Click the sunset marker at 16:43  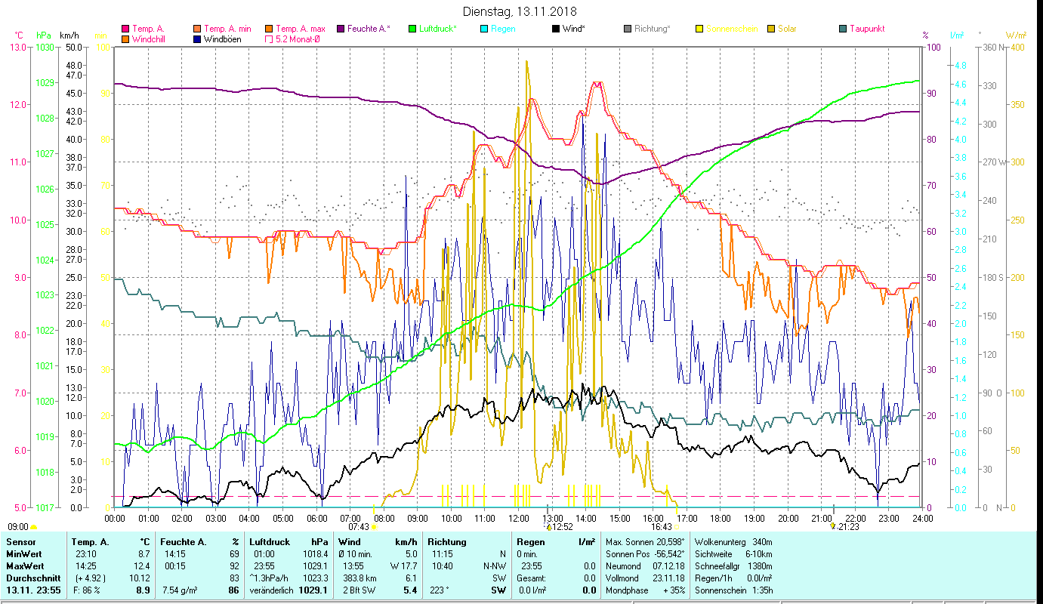tap(677, 527)
